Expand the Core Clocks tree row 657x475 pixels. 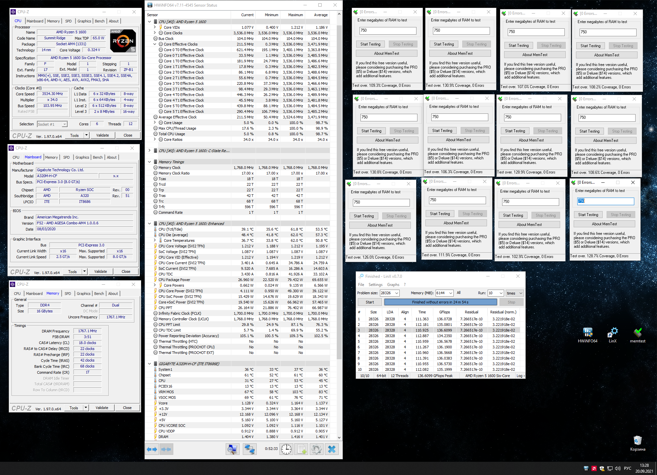155,33
